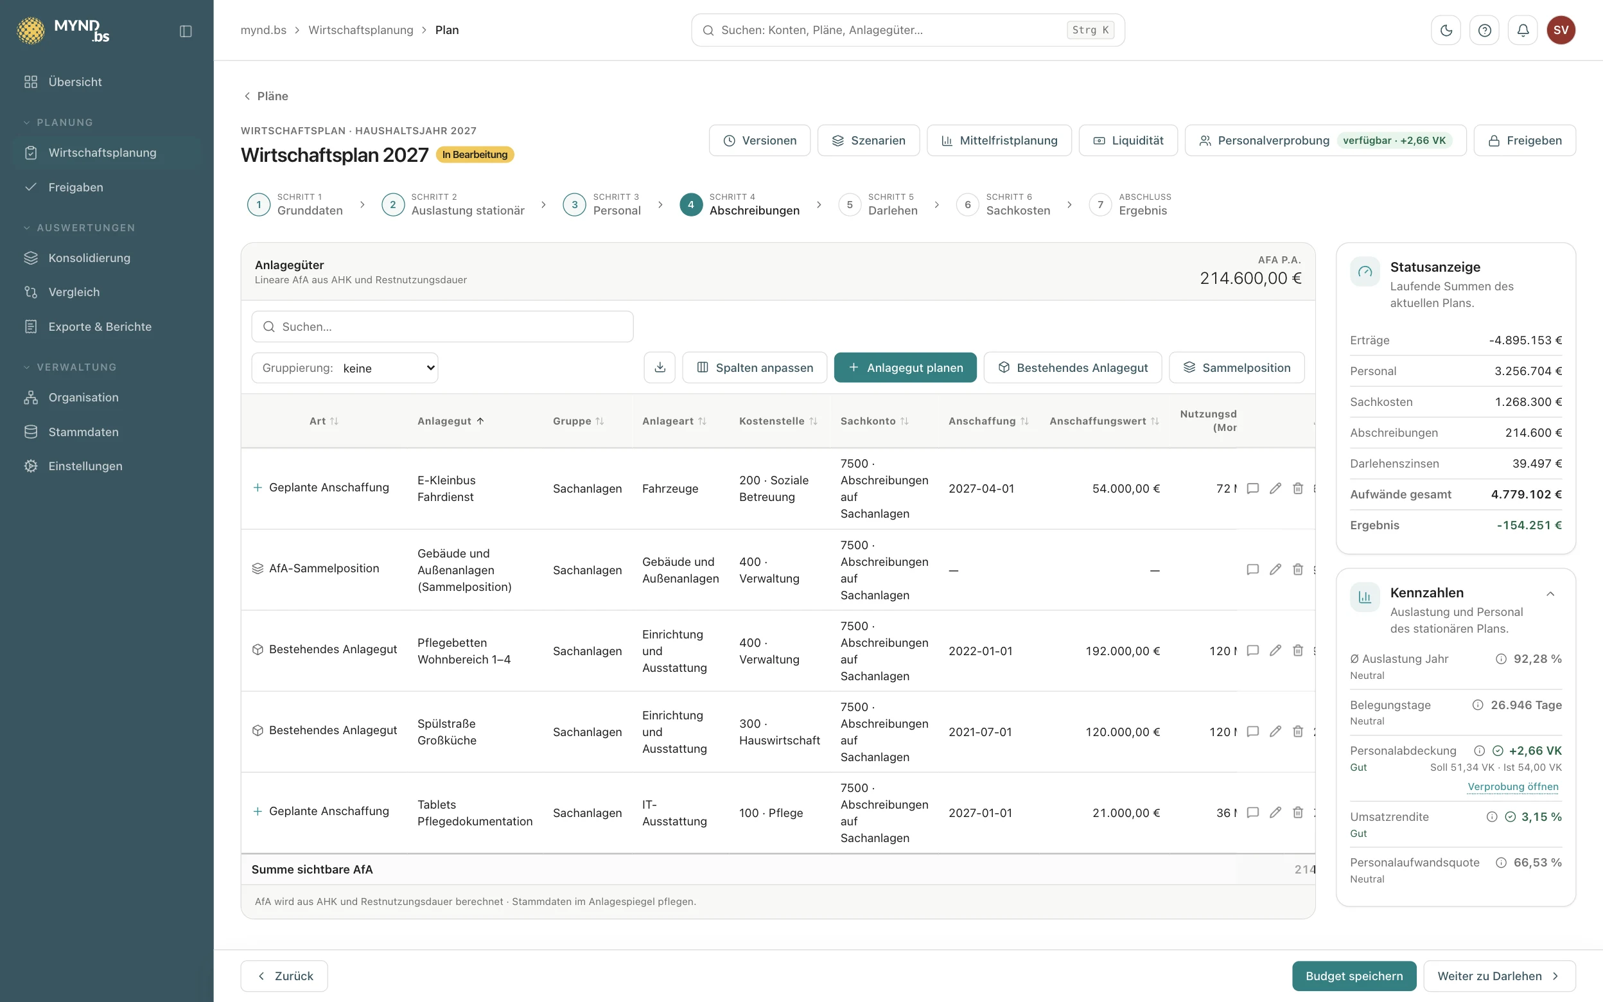This screenshot has width=1603, height=1002.
Task: Click the Freigeben button
Action: click(x=1524, y=141)
